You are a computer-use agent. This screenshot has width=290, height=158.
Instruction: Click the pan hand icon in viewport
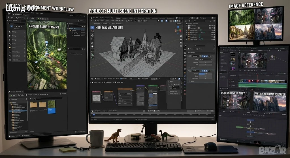(x=181, y=39)
